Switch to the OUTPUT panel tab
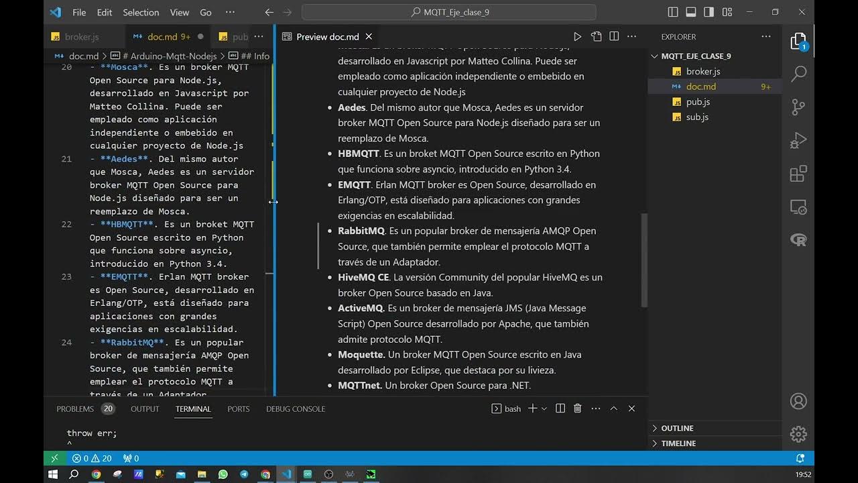 pyautogui.click(x=145, y=409)
